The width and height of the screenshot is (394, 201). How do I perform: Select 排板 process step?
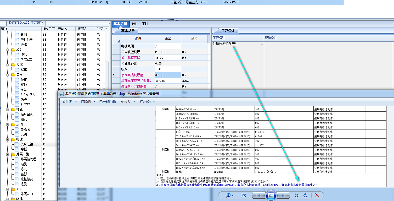click(x=24, y=84)
